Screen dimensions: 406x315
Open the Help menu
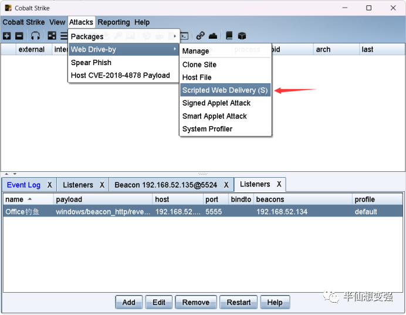[142, 22]
